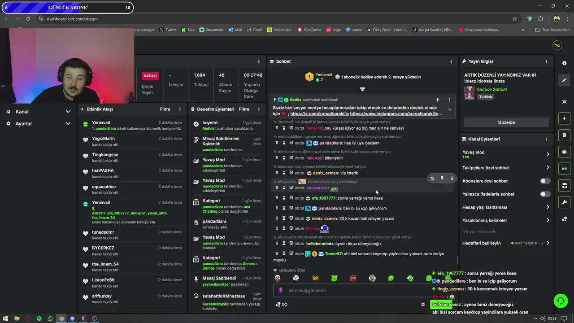Screen dimensions: 574x323
Task: Expand Yasaklanmış kelimeler settings
Action: [548, 220]
